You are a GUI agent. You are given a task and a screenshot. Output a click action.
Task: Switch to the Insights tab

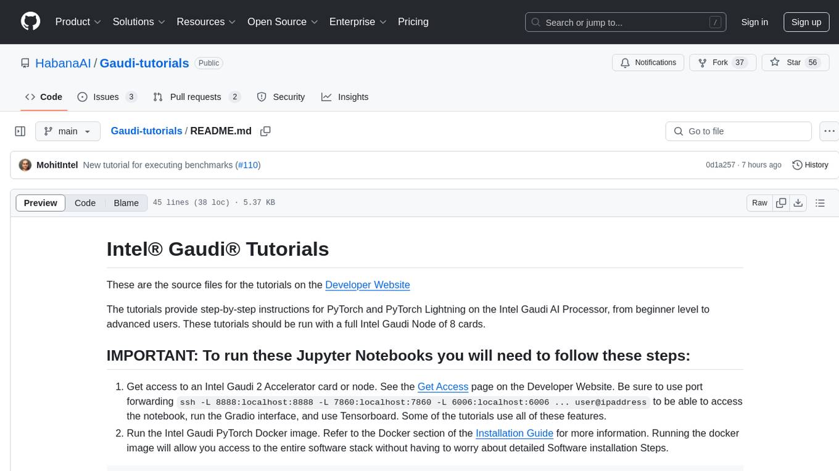(x=345, y=97)
